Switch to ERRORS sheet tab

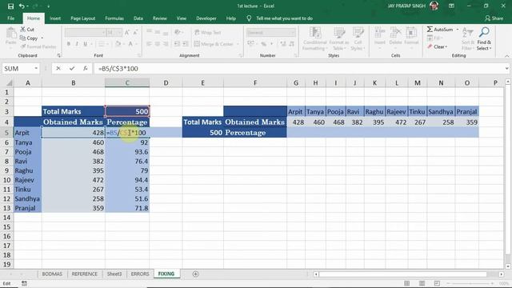pos(140,274)
